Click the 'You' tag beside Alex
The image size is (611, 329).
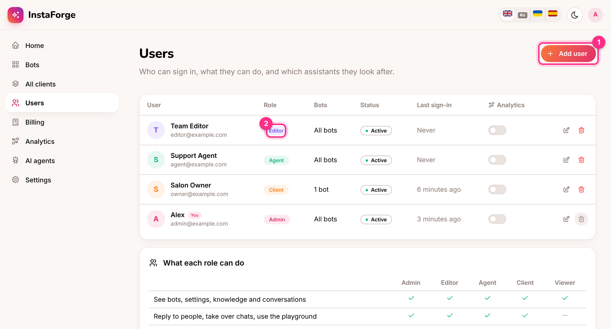tap(195, 215)
